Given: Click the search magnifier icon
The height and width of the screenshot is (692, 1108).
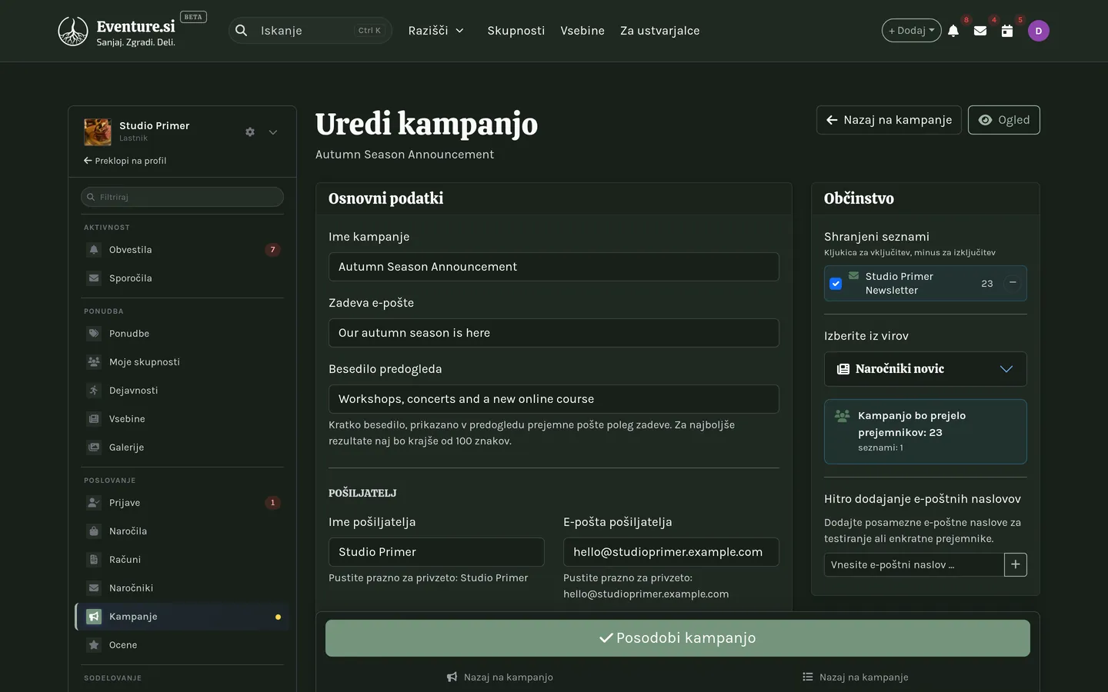Looking at the screenshot, I should (x=242, y=31).
